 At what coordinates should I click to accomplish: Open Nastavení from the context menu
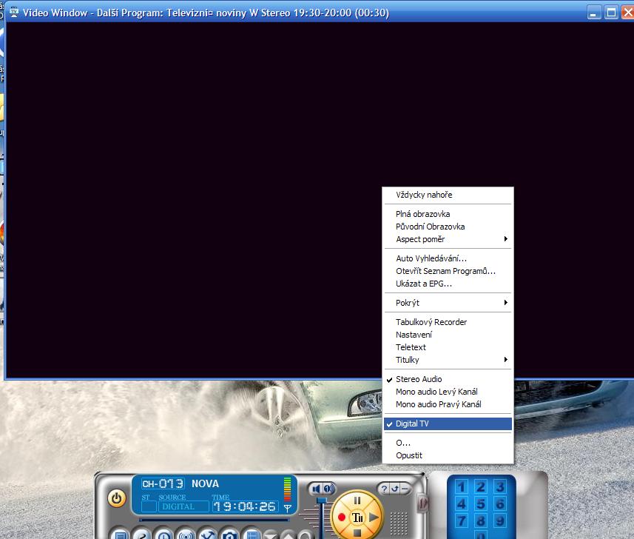(414, 335)
